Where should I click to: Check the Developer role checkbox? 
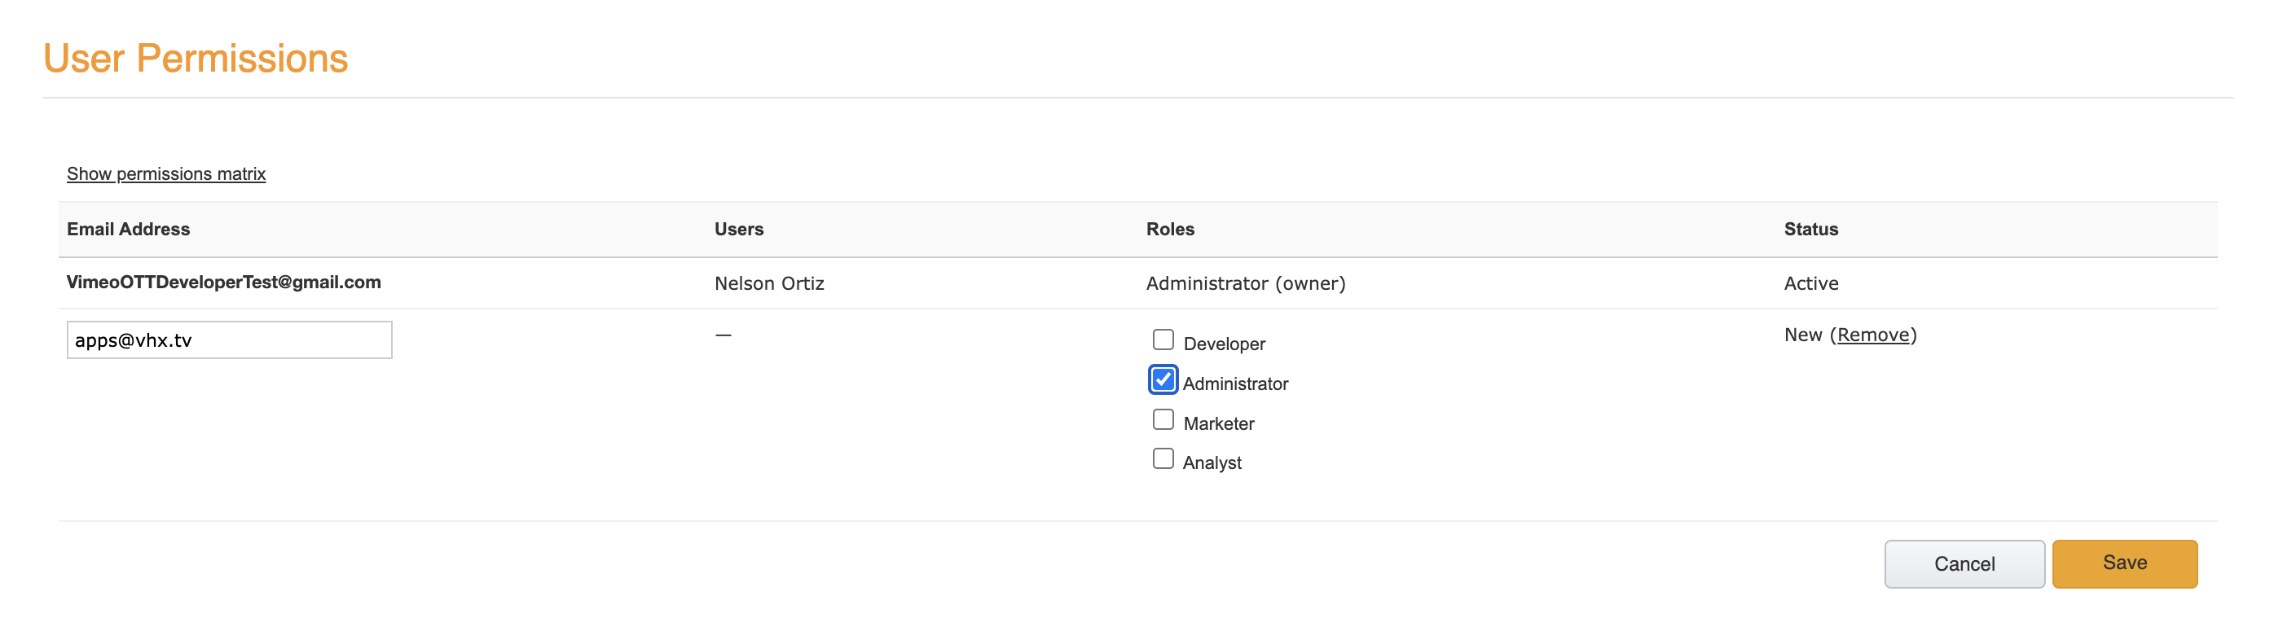tap(1163, 339)
